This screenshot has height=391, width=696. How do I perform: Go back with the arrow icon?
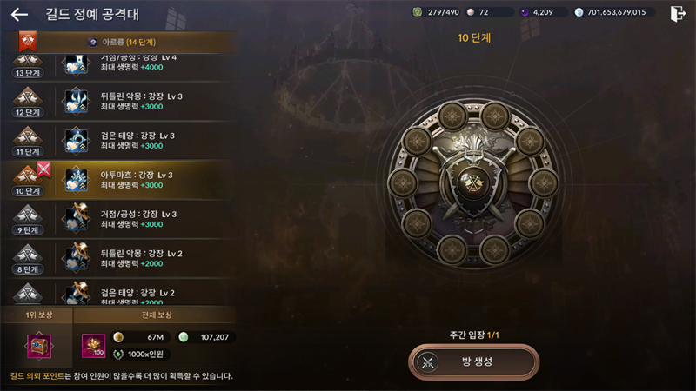point(19,14)
